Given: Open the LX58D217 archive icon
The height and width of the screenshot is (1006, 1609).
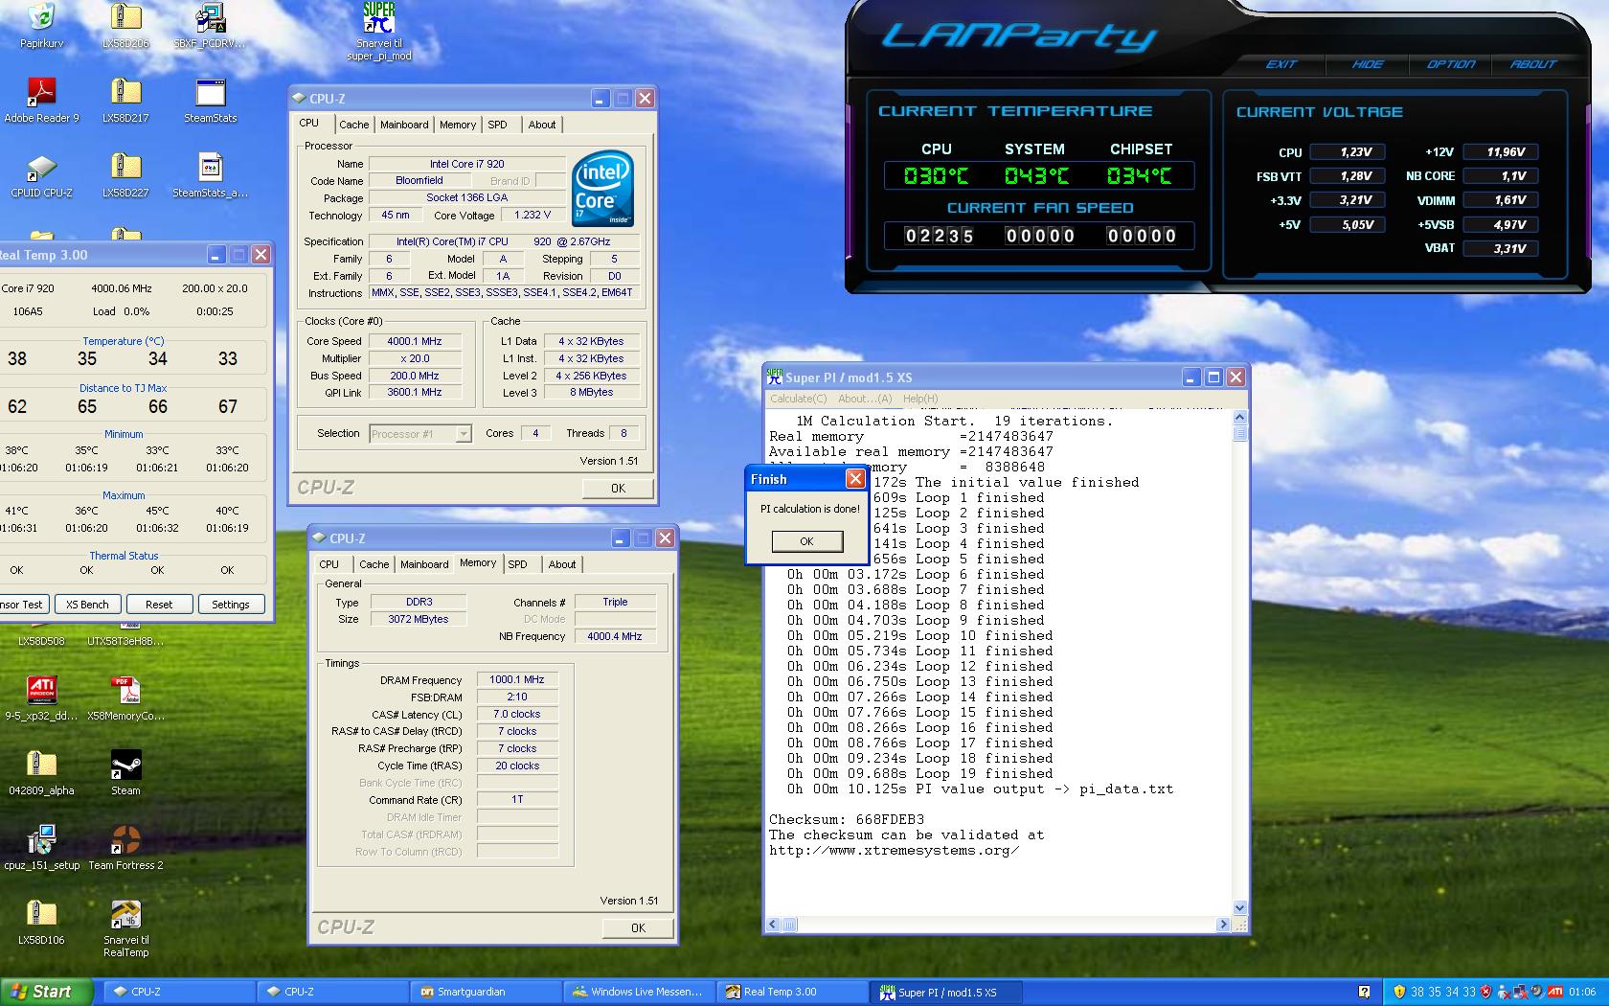Looking at the screenshot, I should [125, 92].
